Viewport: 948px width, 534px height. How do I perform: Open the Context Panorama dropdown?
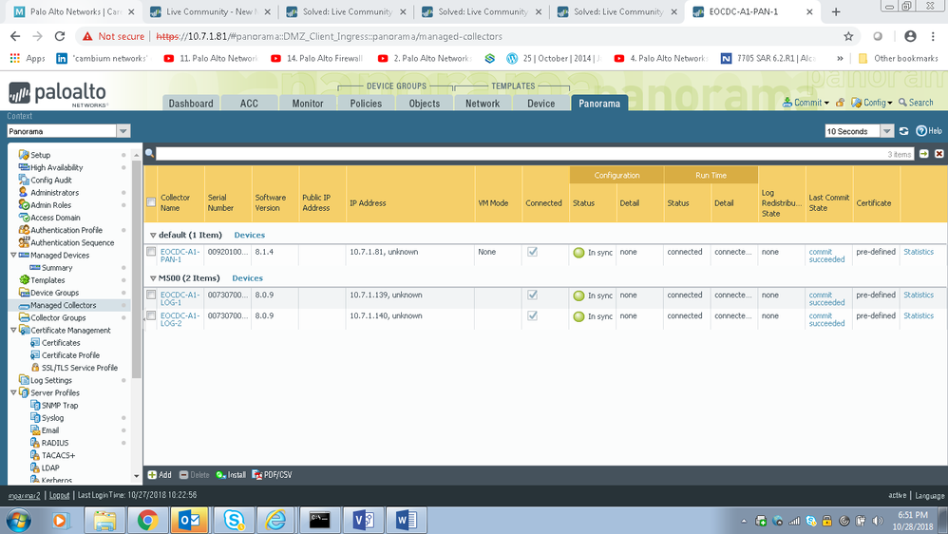coord(123,131)
